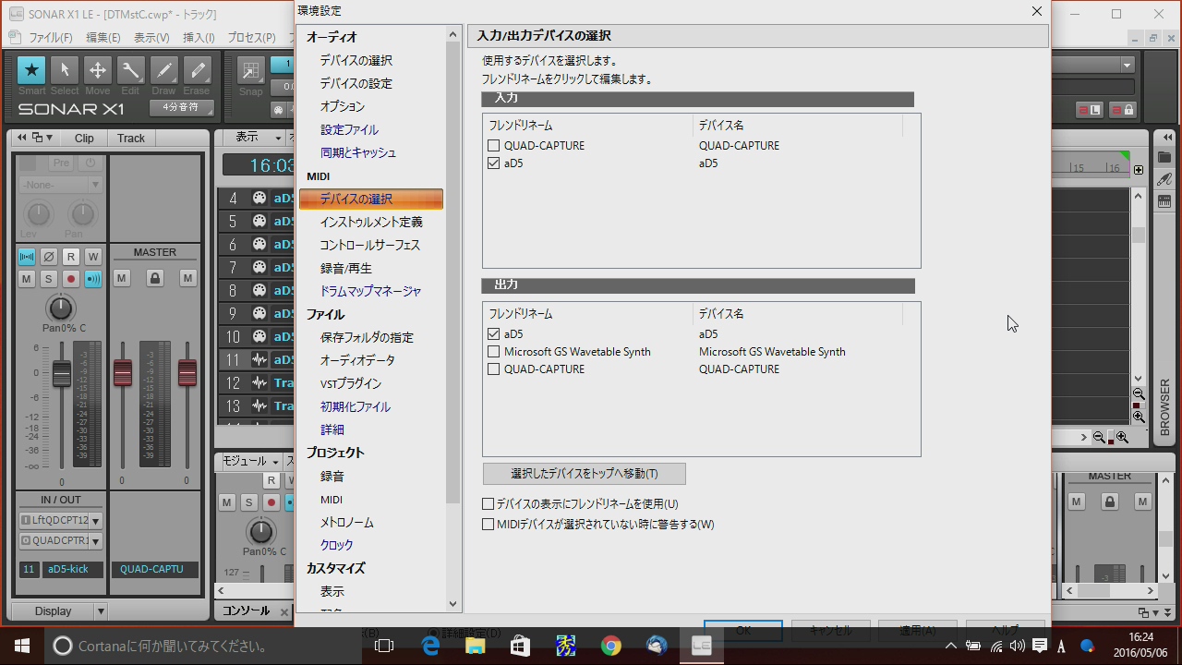Open Windows Start menu
1182x665 pixels.
(22, 646)
